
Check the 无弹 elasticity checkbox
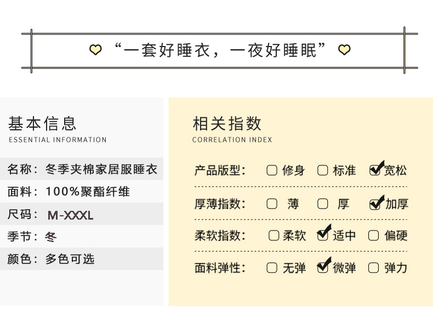[272, 268]
